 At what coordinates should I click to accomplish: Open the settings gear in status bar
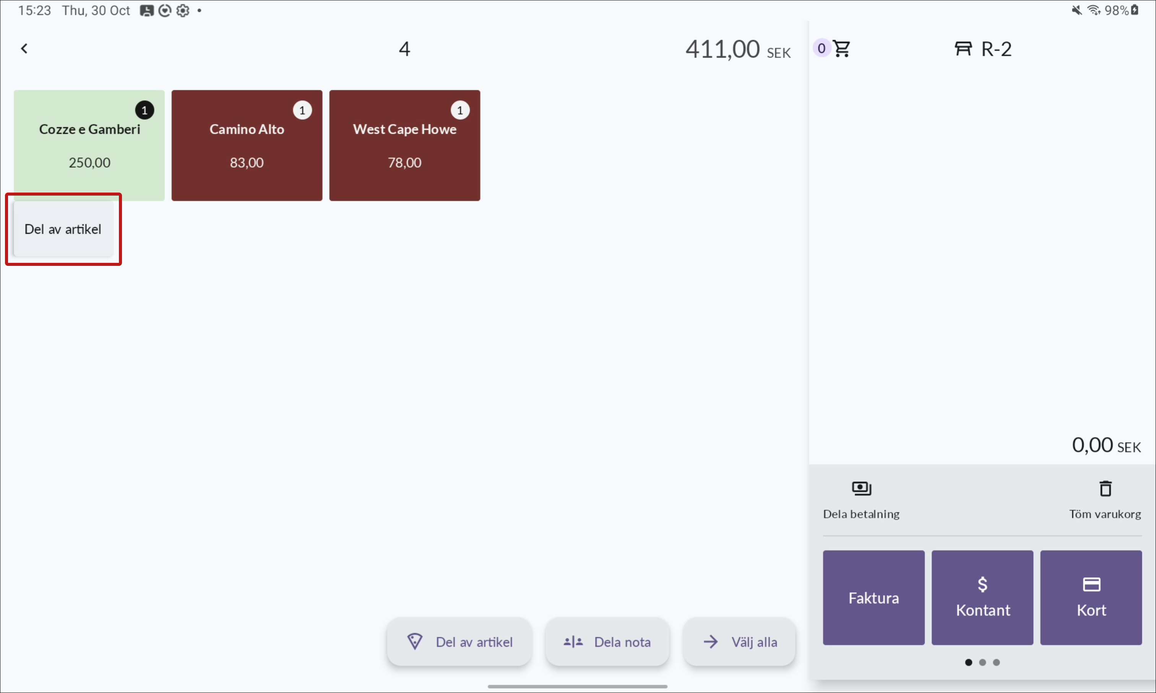183,10
